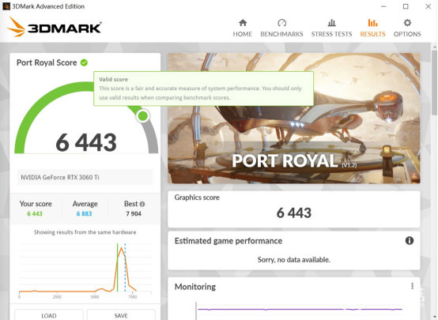Image resolution: width=438 pixels, height=320 pixels.
Task: Go to the Benchmarks tab
Action: (x=281, y=28)
